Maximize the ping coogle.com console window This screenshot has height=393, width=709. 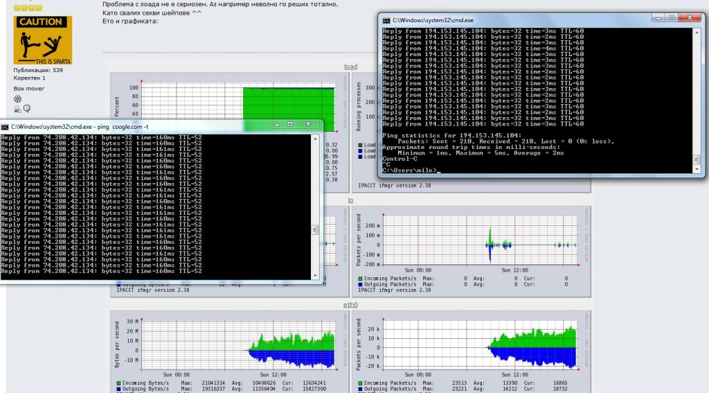[x=290, y=125]
